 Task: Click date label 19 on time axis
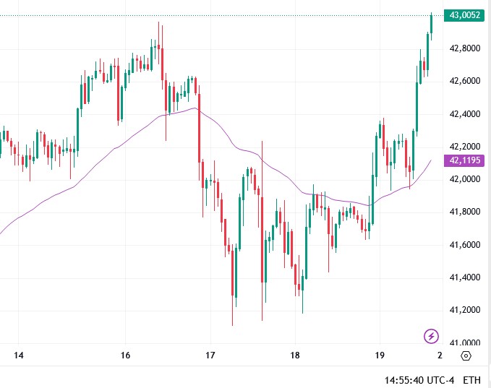380,355
